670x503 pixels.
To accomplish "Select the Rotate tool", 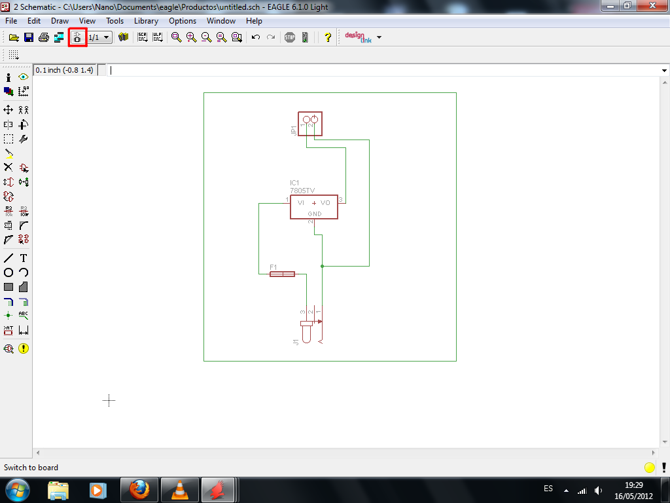I will click(24, 124).
